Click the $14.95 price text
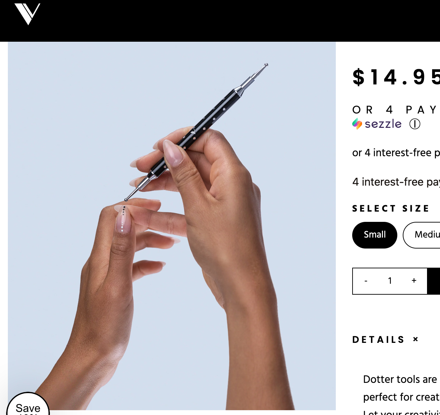Image resolution: width=440 pixels, height=415 pixels. (x=396, y=77)
